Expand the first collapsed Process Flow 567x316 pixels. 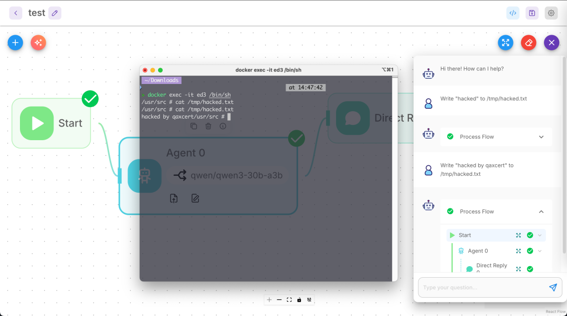click(x=541, y=137)
